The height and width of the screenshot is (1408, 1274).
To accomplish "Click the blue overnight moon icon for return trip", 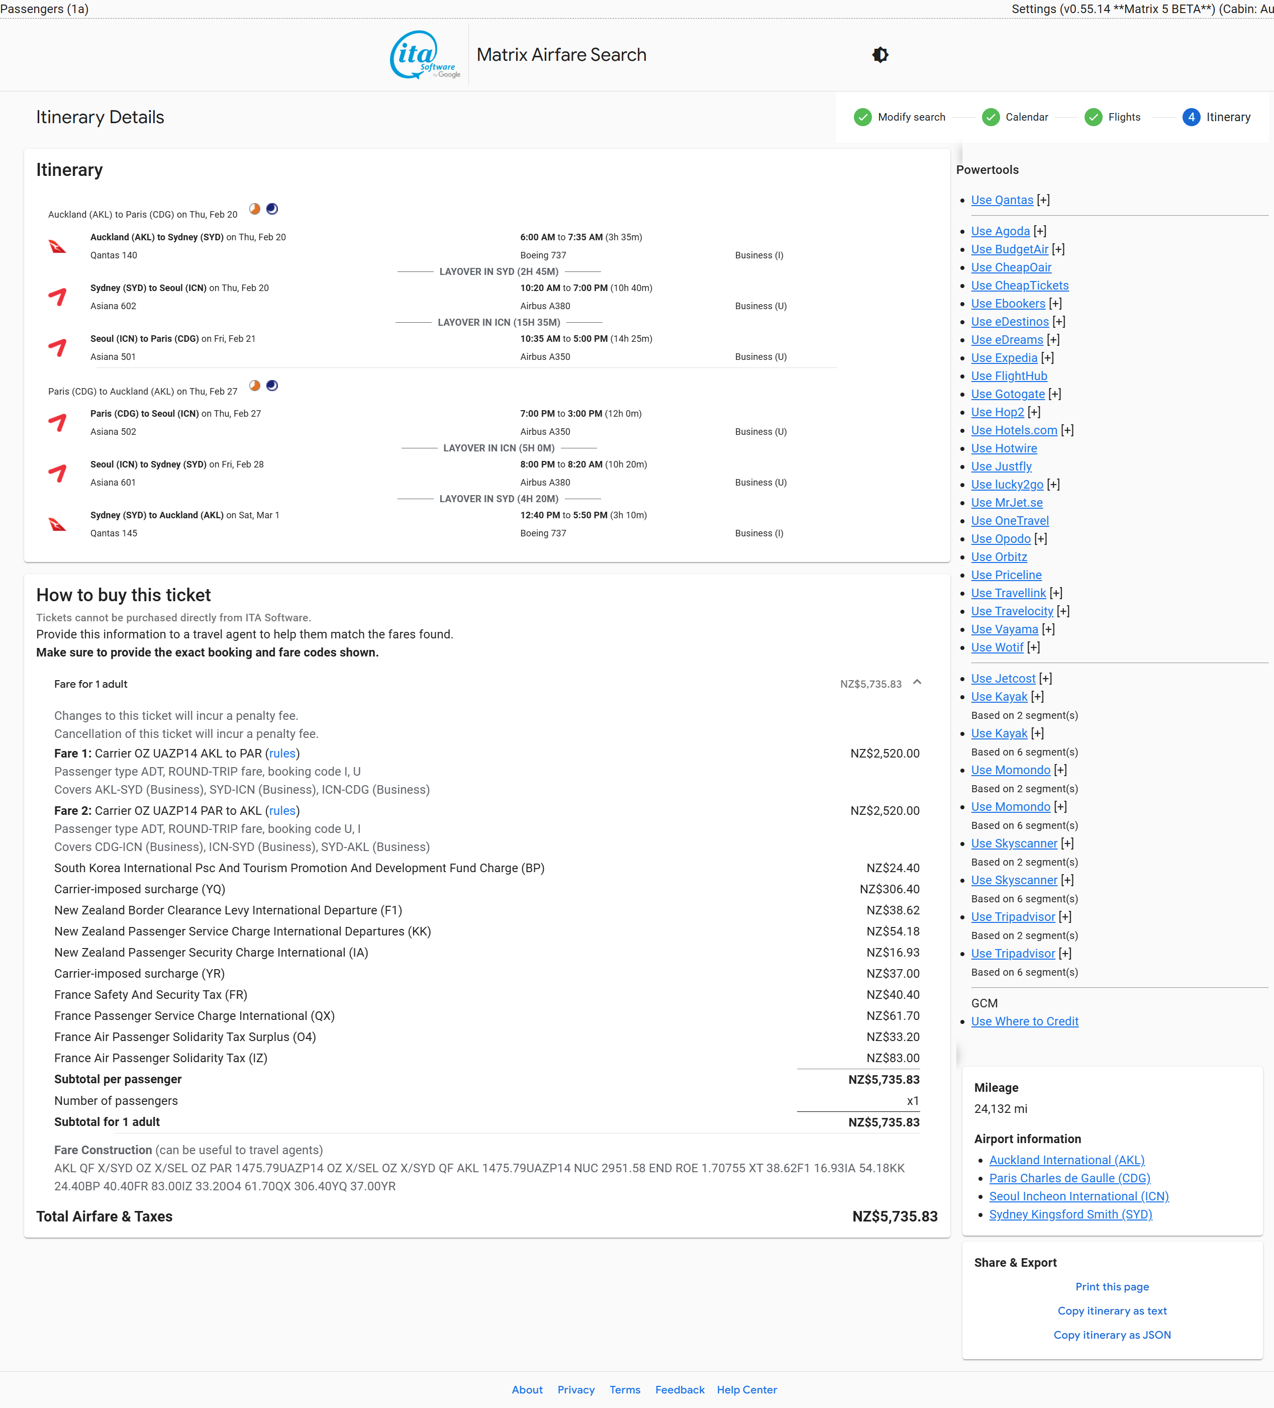I will tap(272, 386).
